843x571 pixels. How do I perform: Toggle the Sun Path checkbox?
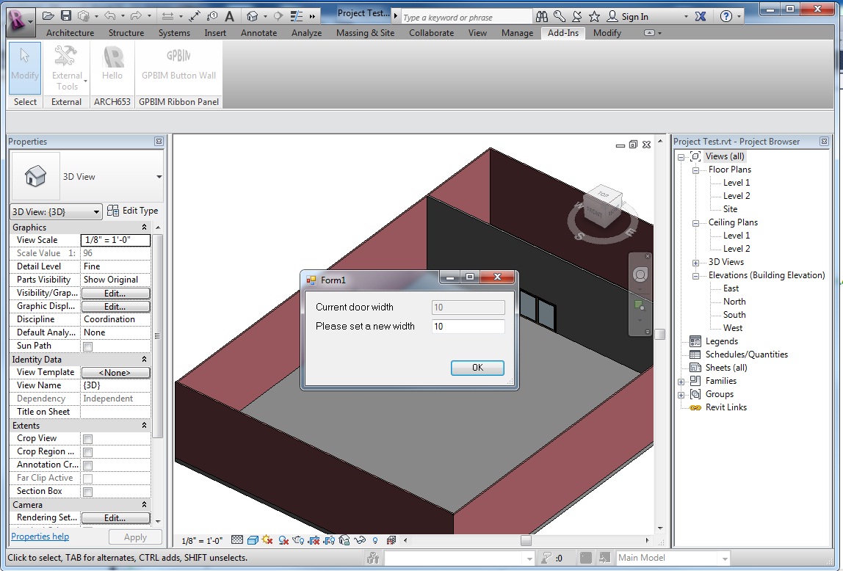(x=87, y=346)
